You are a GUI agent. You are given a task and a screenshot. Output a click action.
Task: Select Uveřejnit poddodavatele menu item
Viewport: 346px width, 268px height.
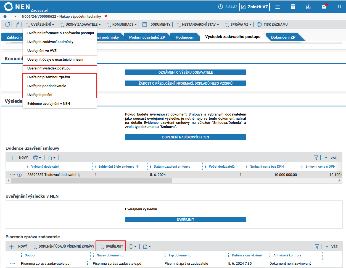tap(47, 86)
